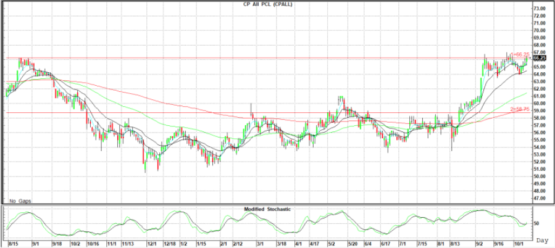Click the 9/16 date axis label

tap(499, 244)
